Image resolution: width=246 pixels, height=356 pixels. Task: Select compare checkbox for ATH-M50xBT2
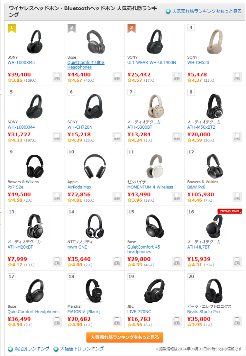tap(237, 137)
